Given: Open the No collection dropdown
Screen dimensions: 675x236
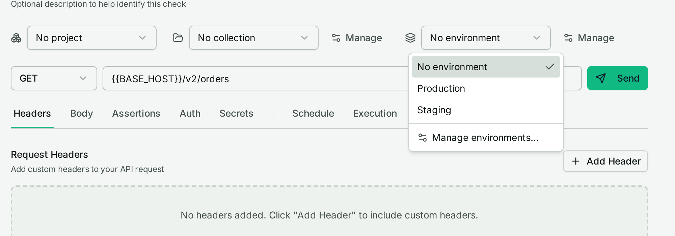Looking at the screenshot, I should point(254,38).
